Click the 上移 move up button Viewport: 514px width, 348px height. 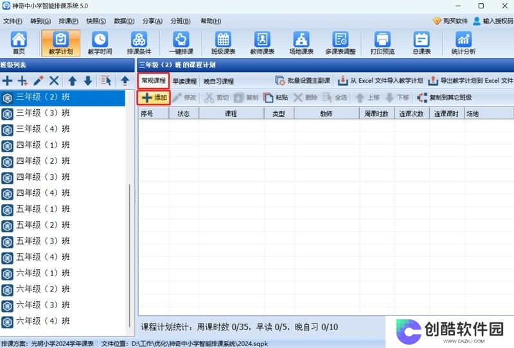pos(368,98)
